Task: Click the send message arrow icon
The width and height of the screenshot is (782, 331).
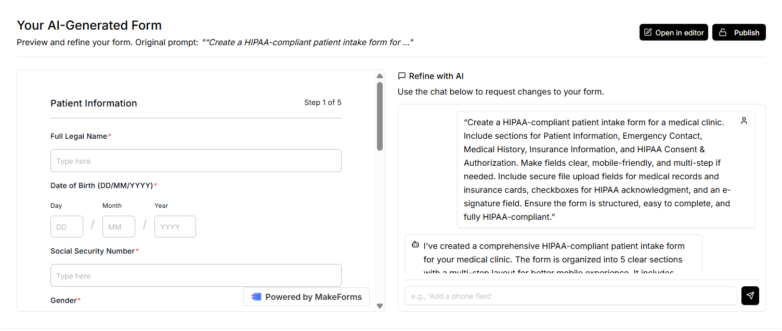Action: pyautogui.click(x=750, y=296)
